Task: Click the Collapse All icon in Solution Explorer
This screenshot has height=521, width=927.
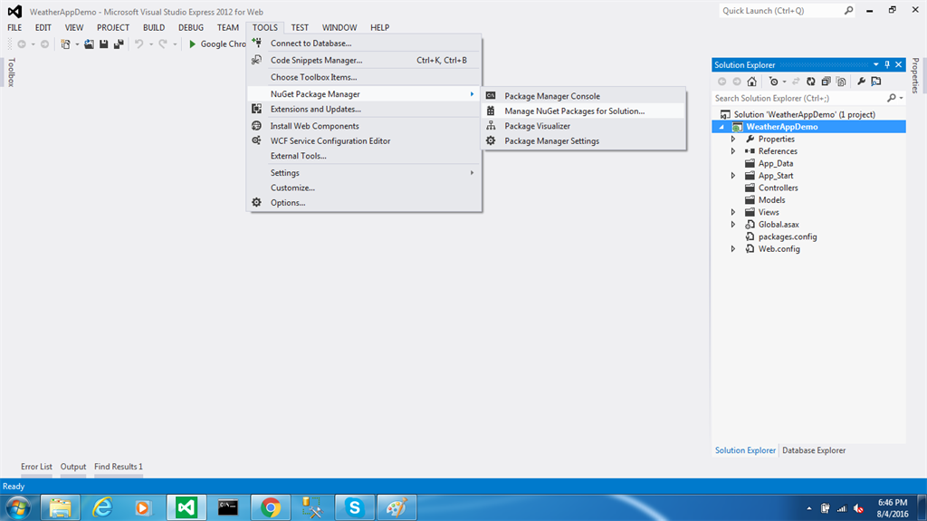Action: point(826,82)
